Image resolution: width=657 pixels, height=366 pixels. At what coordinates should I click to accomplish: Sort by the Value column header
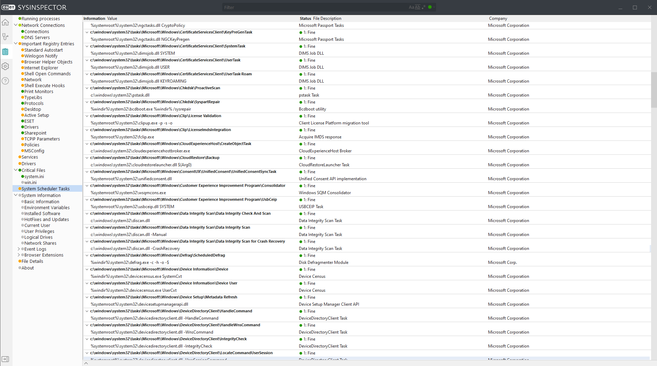tap(112, 18)
